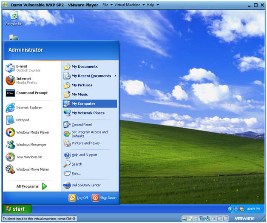Click the Windows start button

17,209
